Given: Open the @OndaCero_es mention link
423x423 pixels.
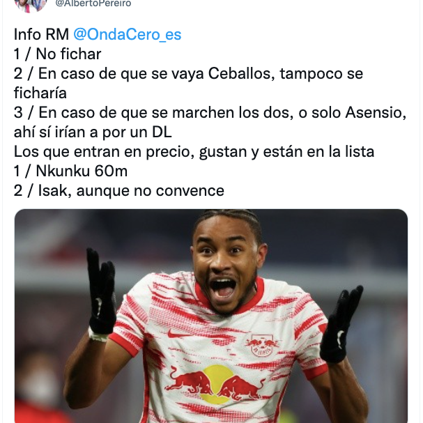Looking at the screenshot, I should point(128,35).
